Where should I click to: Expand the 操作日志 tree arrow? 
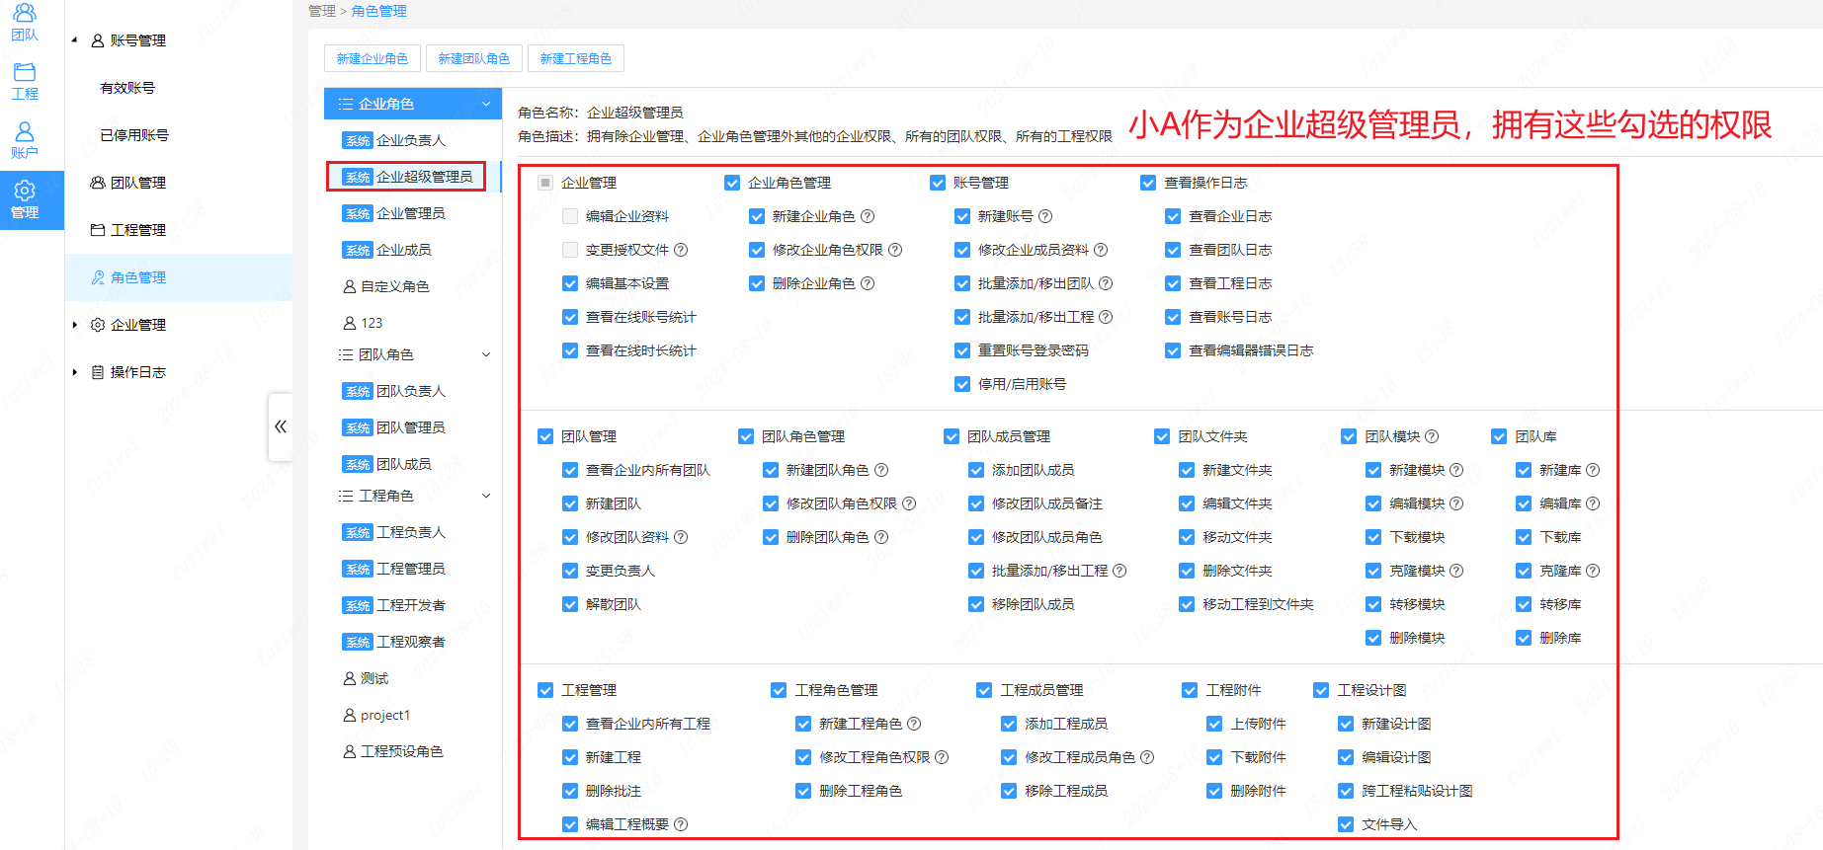point(75,372)
